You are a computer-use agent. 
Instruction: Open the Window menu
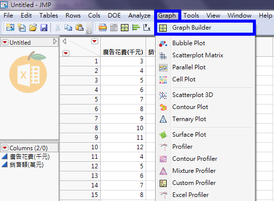coord(239,16)
